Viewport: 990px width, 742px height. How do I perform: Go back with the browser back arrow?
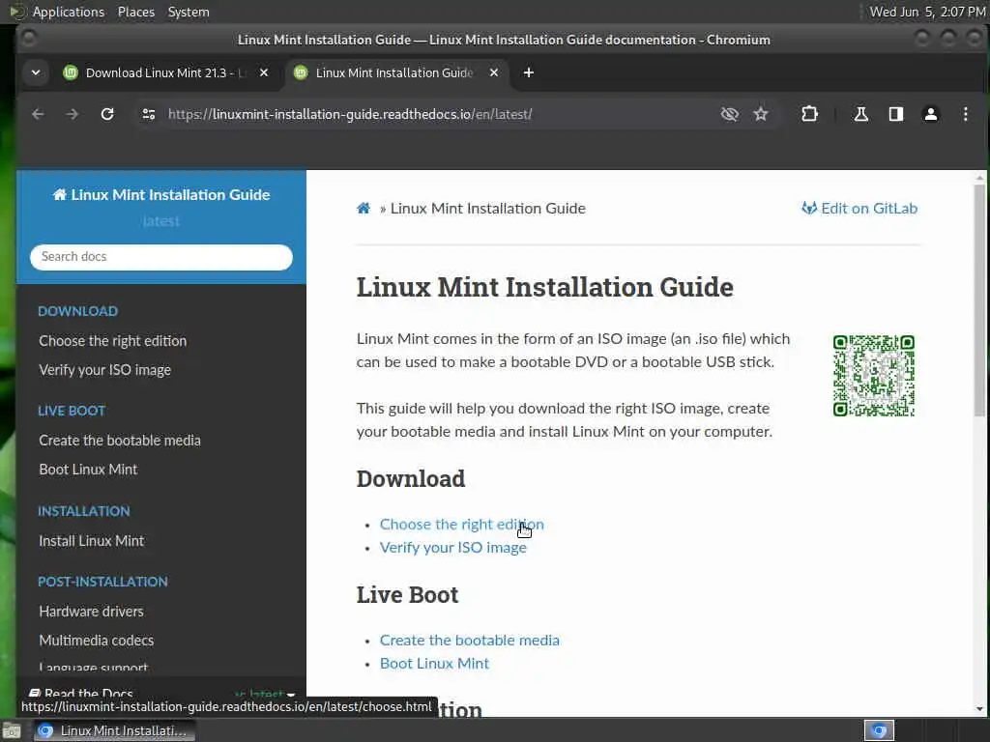click(x=38, y=114)
